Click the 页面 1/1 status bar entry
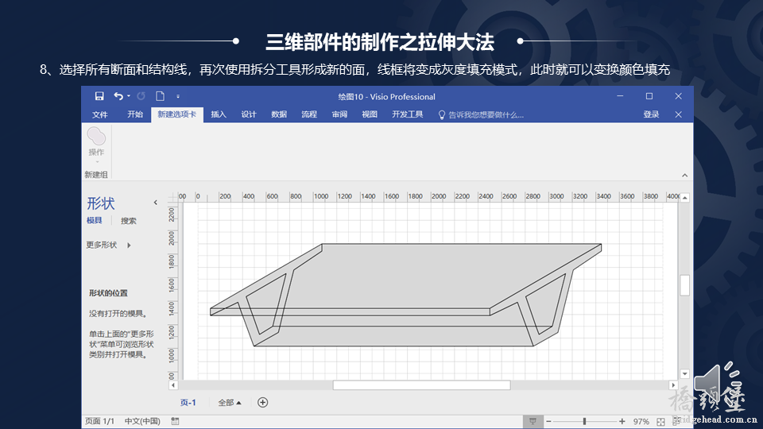Image resolution: width=763 pixels, height=429 pixels. pyautogui.click(x=100, y=421)
